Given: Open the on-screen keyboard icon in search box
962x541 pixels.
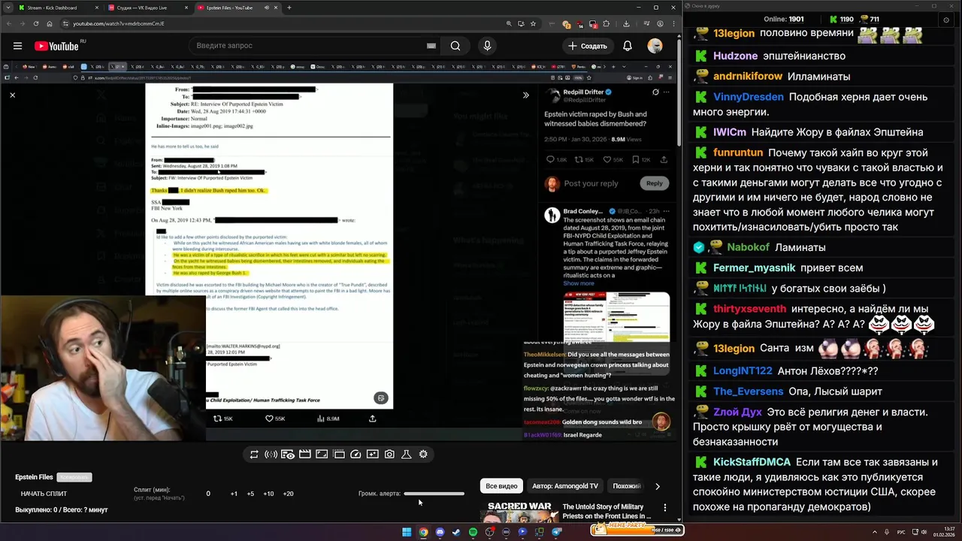Looking at the screenshot, I should click(x=431, y=46).
